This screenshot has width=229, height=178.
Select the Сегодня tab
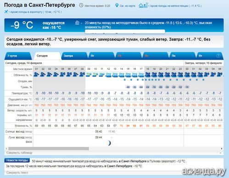pos(47,56)
